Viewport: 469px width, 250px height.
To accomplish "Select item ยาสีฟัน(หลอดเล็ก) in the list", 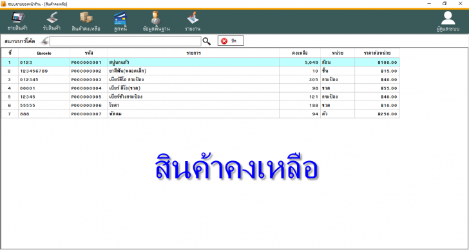I will (193, 71).
